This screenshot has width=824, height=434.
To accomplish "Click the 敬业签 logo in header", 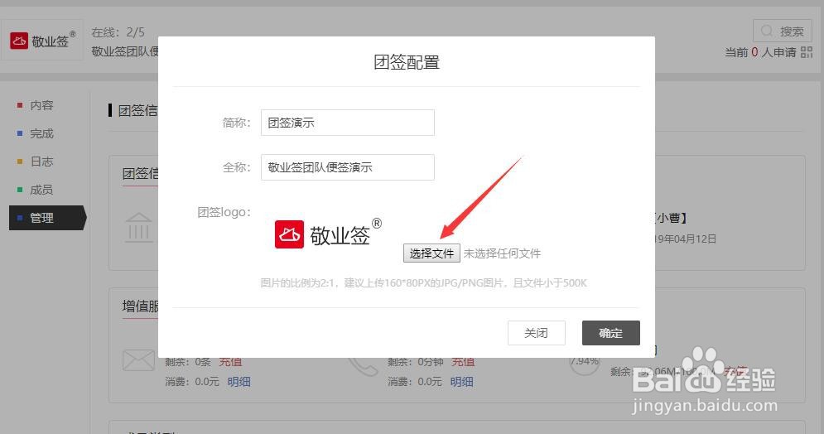I will click(42, 41).
